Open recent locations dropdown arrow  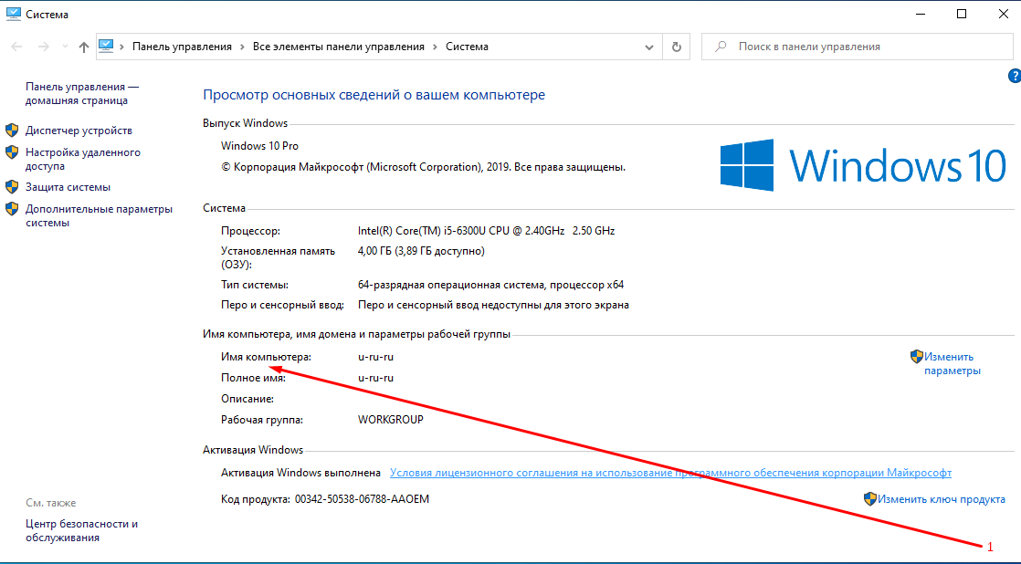coord(65,47)
